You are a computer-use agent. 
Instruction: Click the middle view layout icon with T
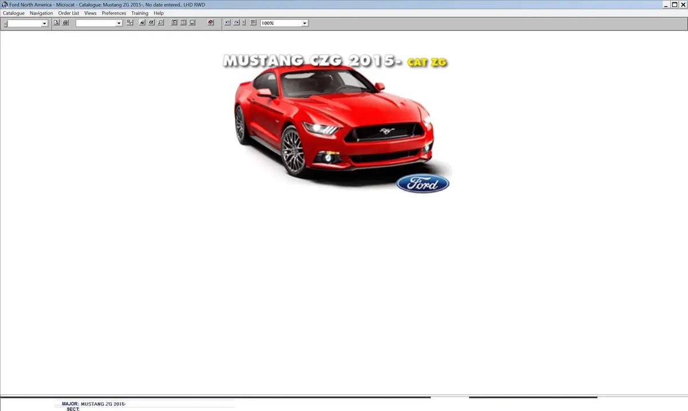[x=183, y=23]
